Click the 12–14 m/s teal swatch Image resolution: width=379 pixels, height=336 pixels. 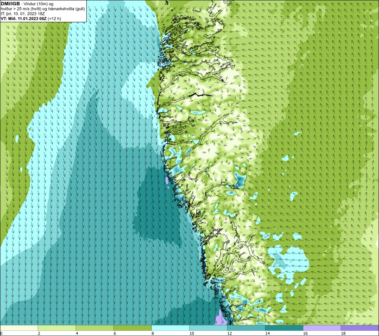(246, 328)
